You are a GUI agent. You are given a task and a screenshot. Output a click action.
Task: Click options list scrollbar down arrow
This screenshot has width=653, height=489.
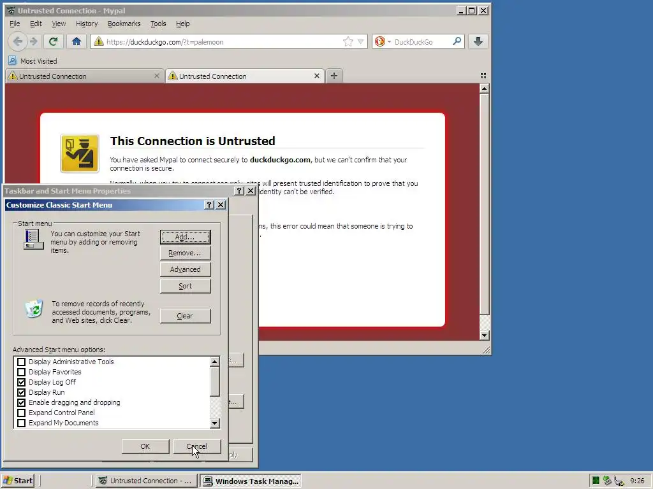click(214, 423)
